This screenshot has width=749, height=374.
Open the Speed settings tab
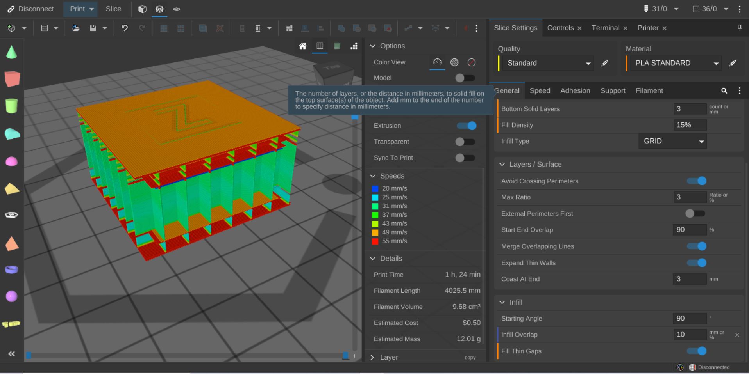click(x=540, y=90)
